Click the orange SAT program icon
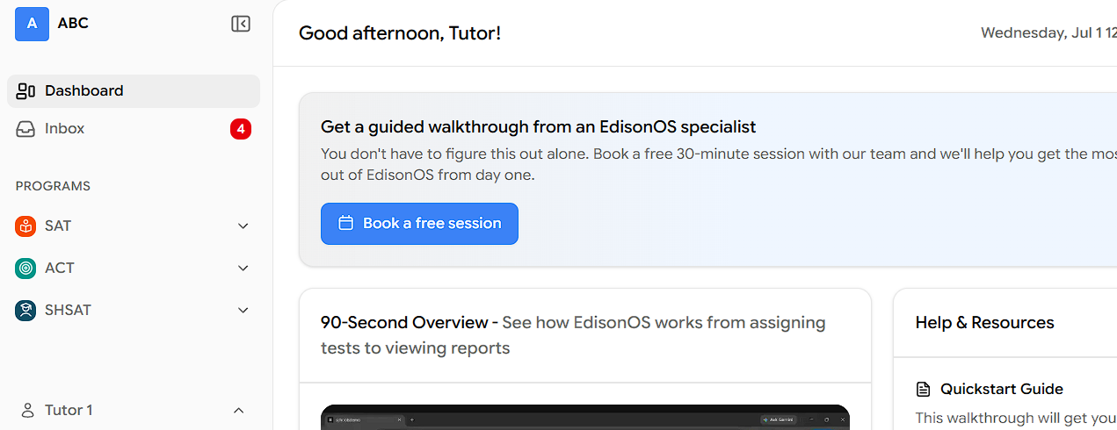1117x430 pixels. click(25, 226)
